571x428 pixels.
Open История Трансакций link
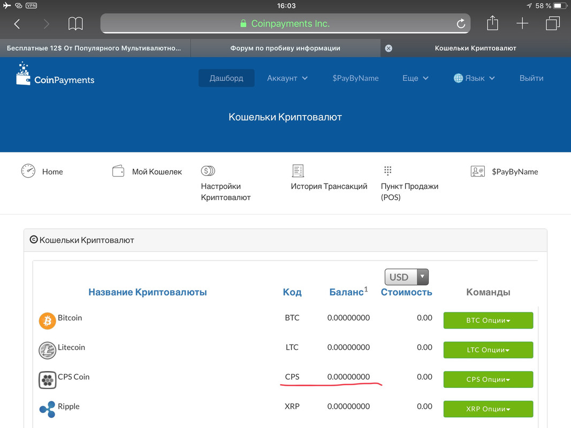point(329,186)
